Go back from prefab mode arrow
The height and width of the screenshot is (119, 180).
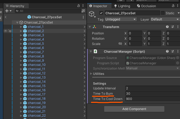[x=6, y=17]
